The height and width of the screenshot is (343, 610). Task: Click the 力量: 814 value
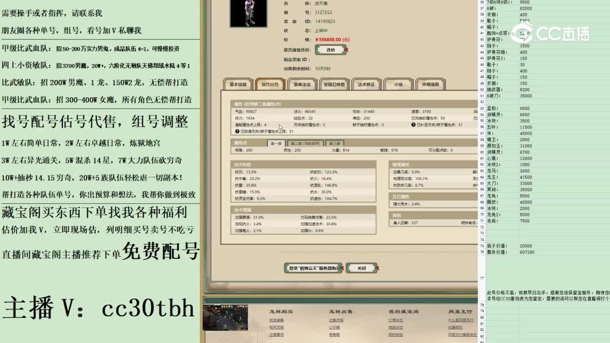point(340,150)
